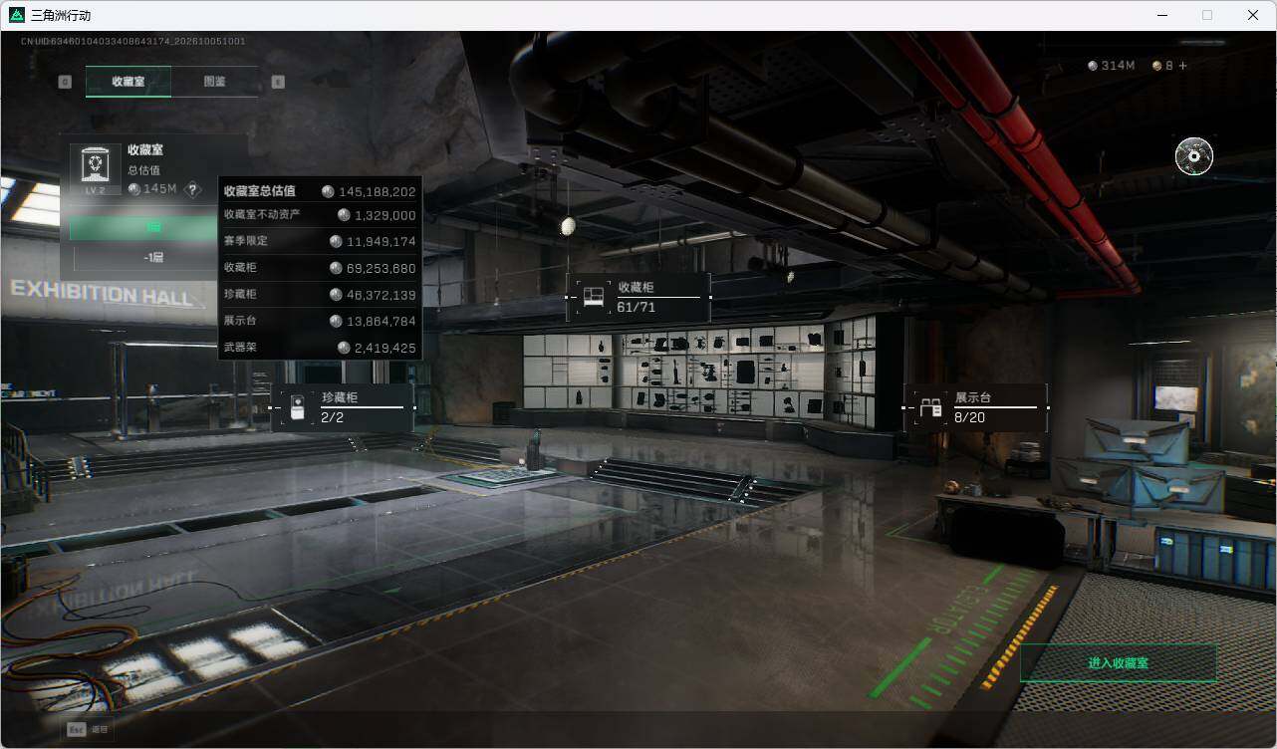Click the 收藏室总估值 145,188,202 row
This screenshot has height=749, width=1277.
(320, 191)
